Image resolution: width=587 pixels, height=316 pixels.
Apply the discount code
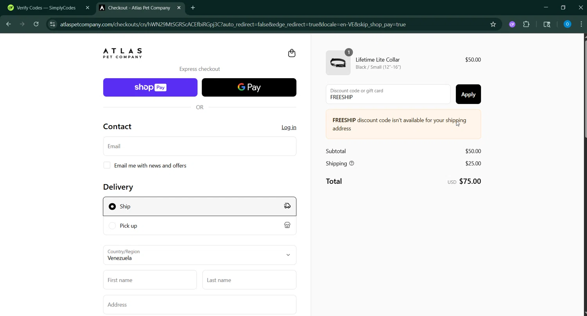tap(468, 94)
